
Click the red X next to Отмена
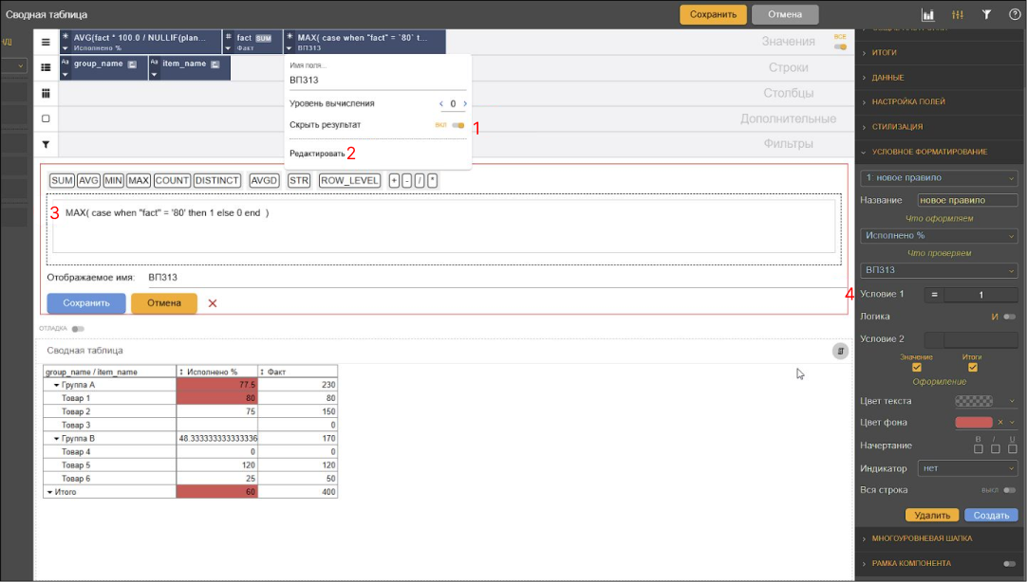(x=213, y=303)
